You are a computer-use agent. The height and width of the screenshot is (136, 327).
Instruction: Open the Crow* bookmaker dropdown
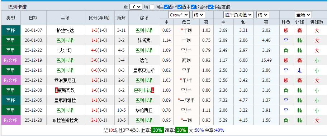point(179,15)
